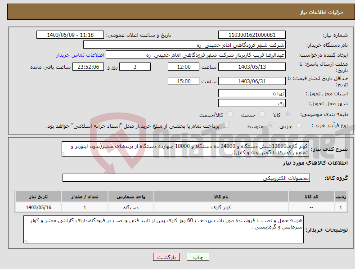This screenshot has width=355, height=269.
Task: Select the کالا radio button
Action: [288, 114]
